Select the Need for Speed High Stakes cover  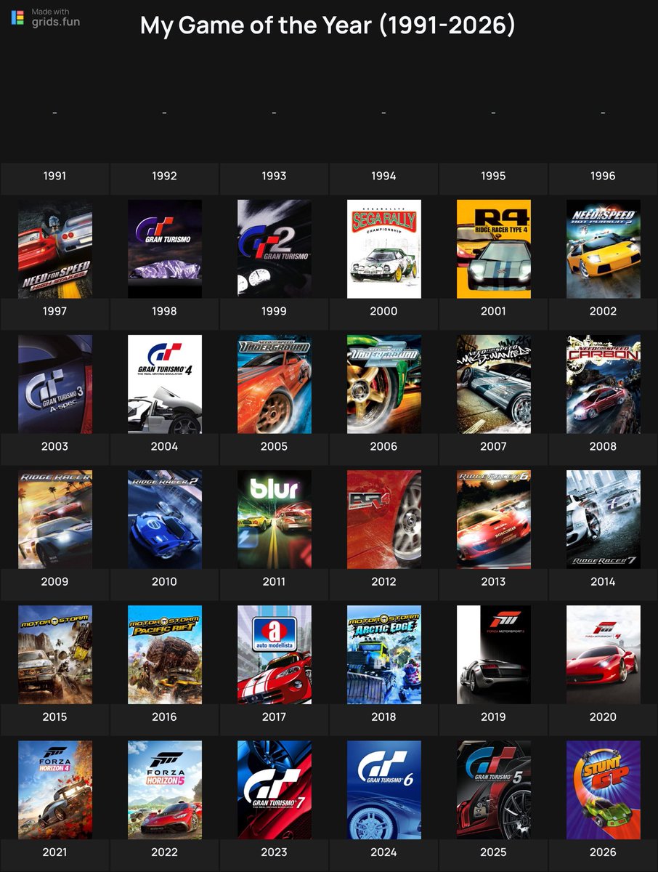coord(55,249)
